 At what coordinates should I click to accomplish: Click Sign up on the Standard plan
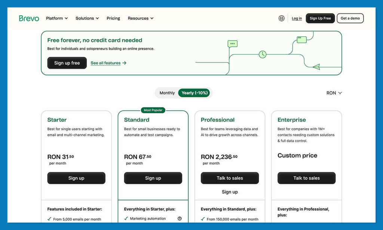point(153,178)
